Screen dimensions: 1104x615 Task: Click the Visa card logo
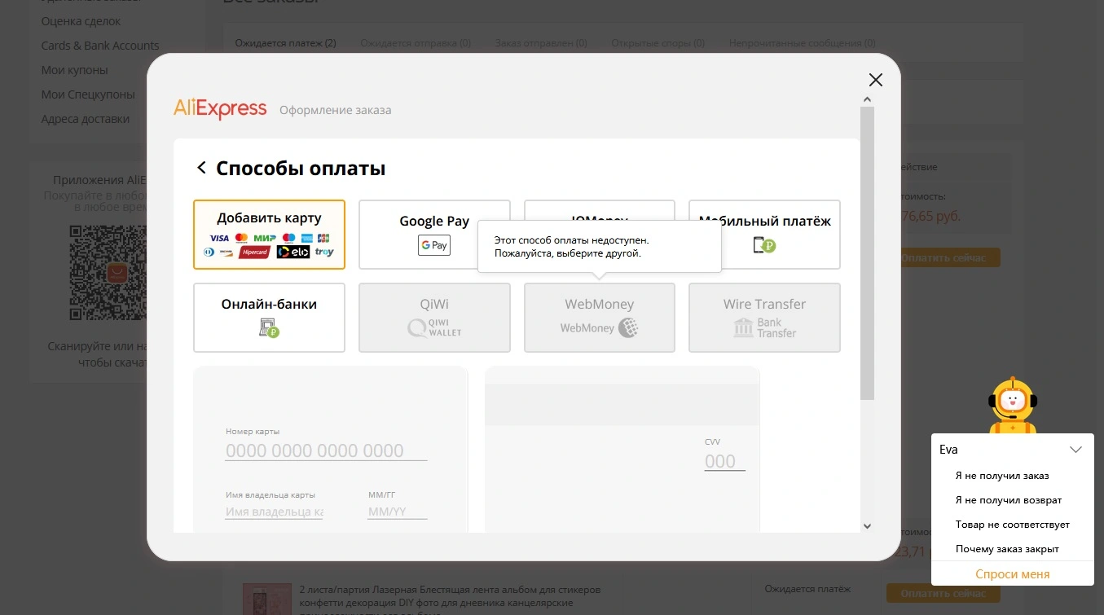219,239
